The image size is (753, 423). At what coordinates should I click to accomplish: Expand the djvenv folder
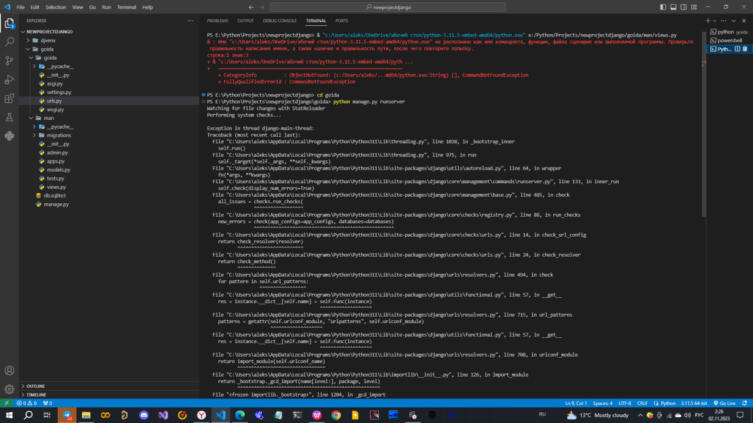(x=48, y=41)
